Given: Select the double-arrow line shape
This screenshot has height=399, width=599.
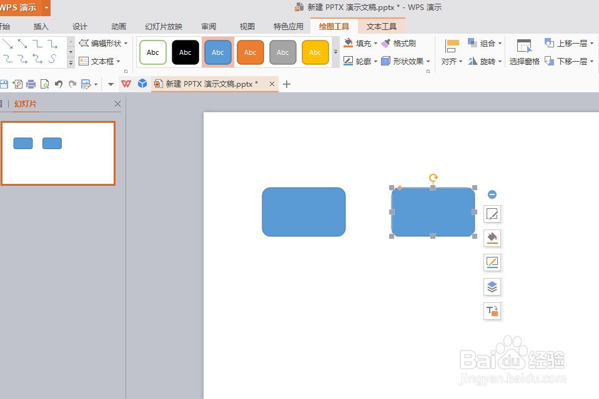Looking at the screenshot, I should click(22, 44).
